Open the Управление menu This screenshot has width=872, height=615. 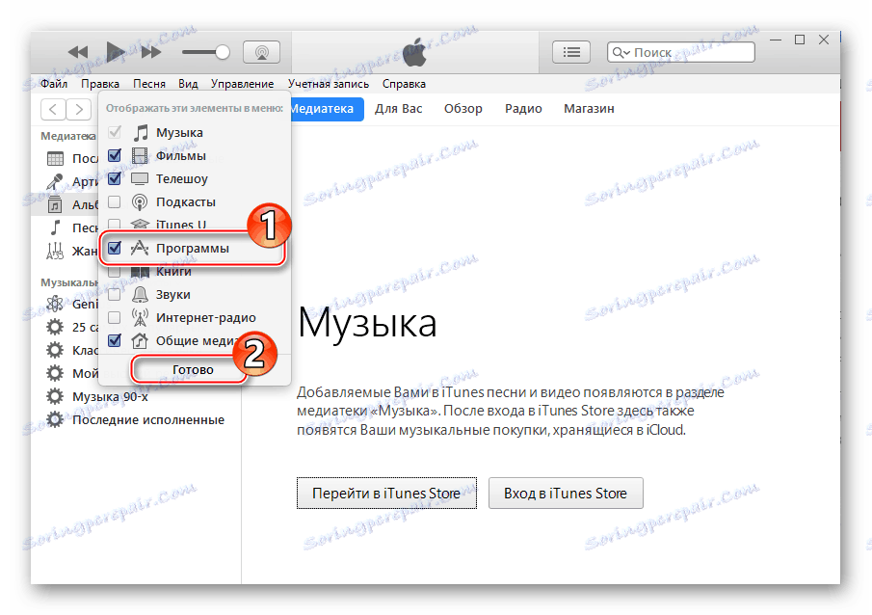(242, 84)
